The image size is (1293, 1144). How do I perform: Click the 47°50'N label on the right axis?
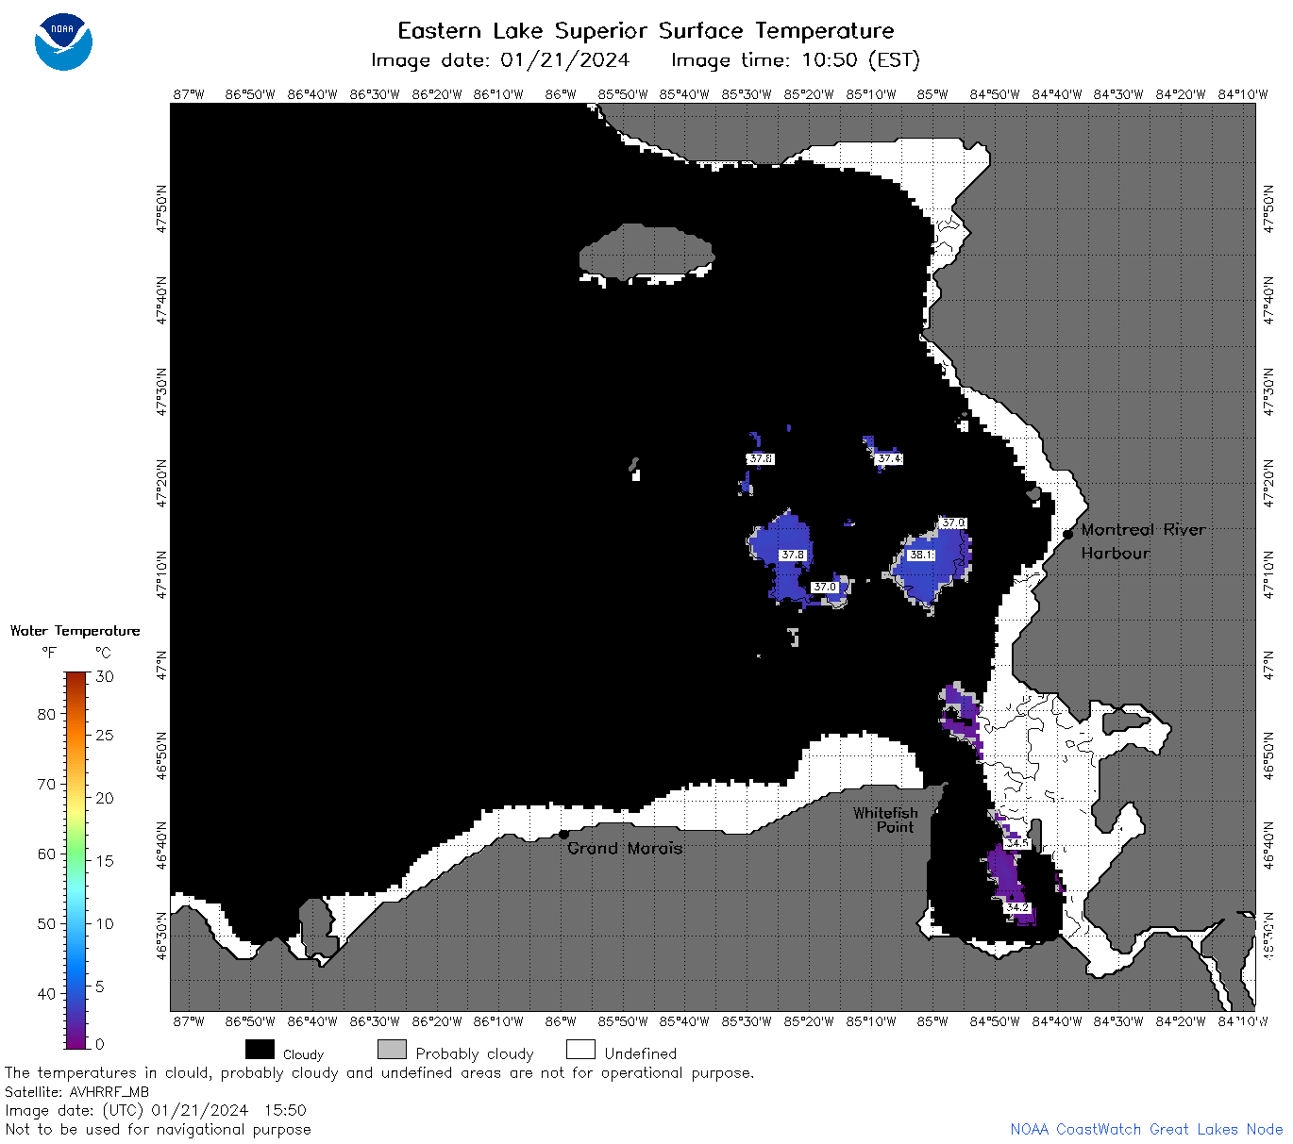coord(1268,208)
